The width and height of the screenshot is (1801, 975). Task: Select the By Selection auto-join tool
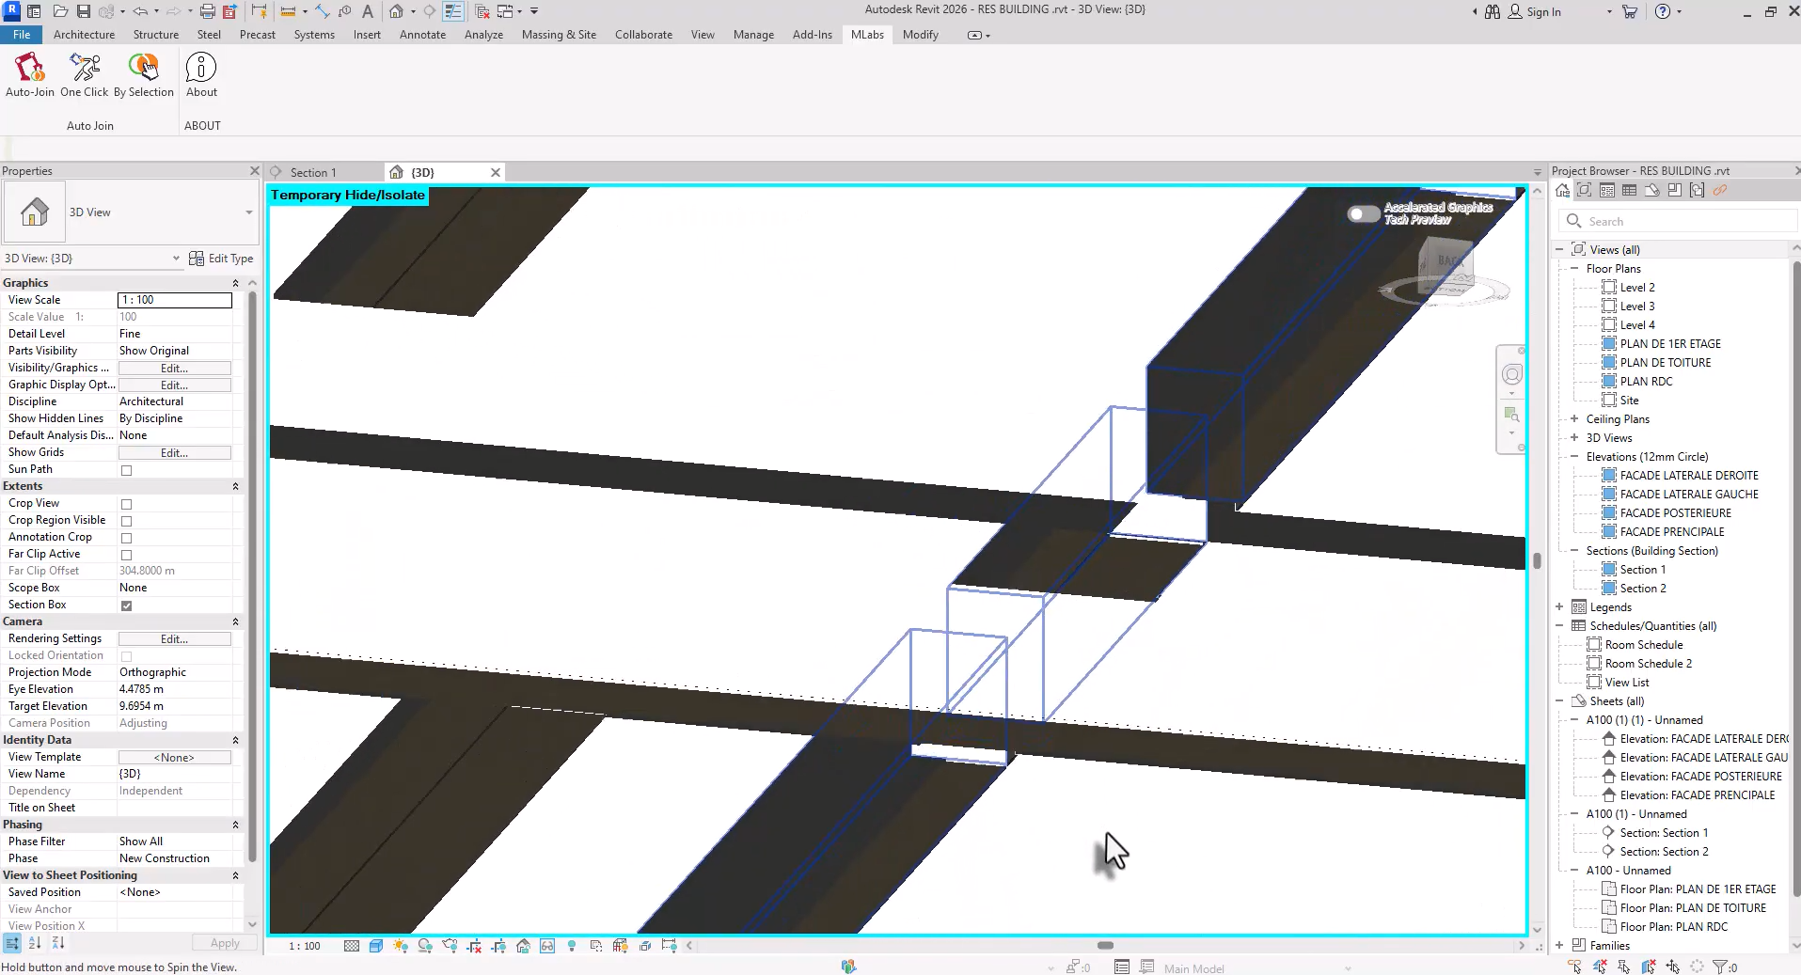point(143,73)
